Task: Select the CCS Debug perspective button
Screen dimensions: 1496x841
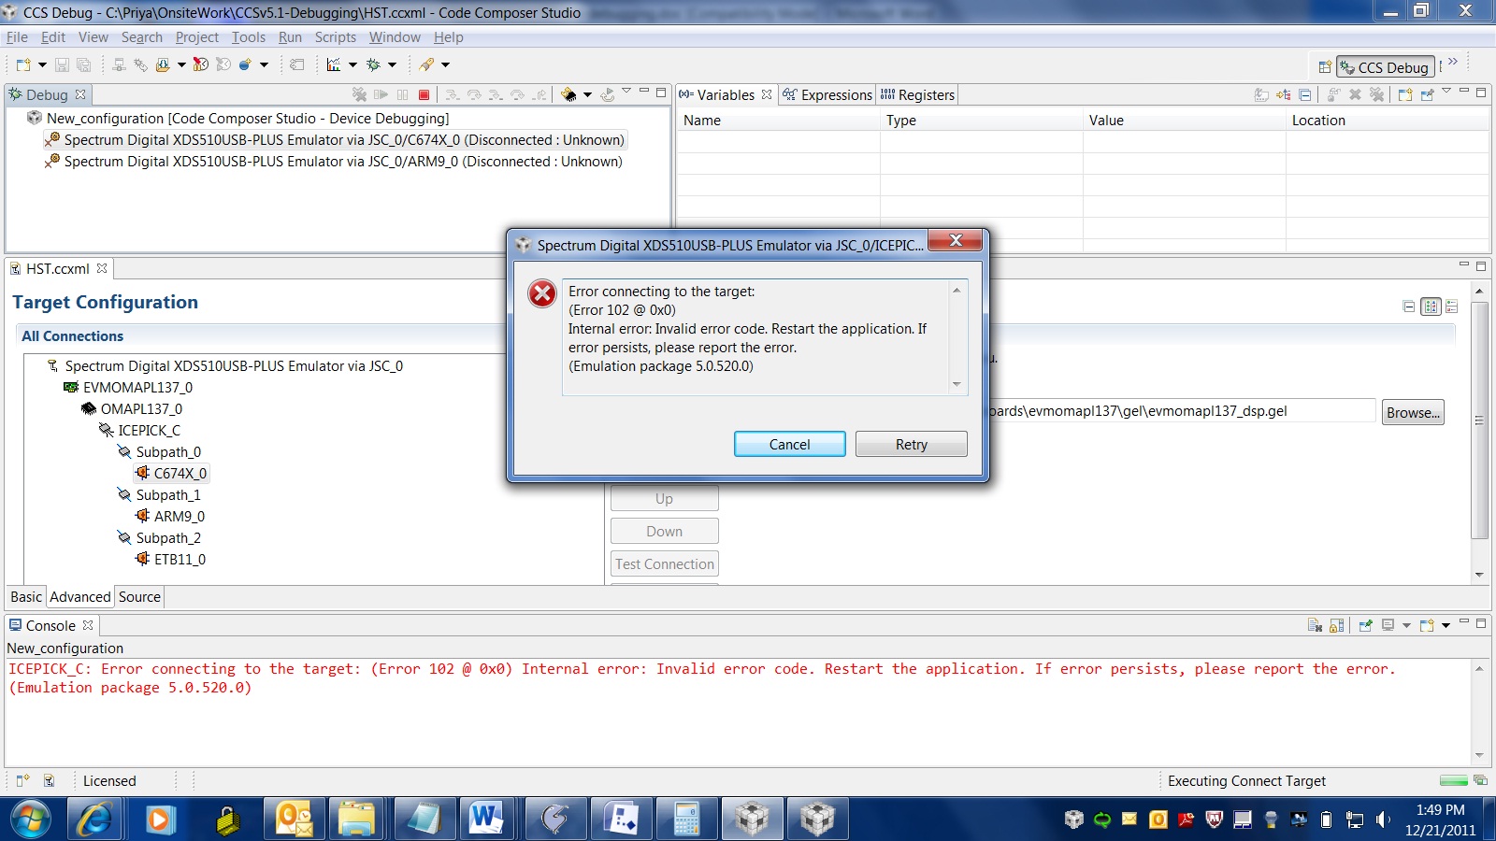Action: pyautogui.click(x=1385, y=67)
